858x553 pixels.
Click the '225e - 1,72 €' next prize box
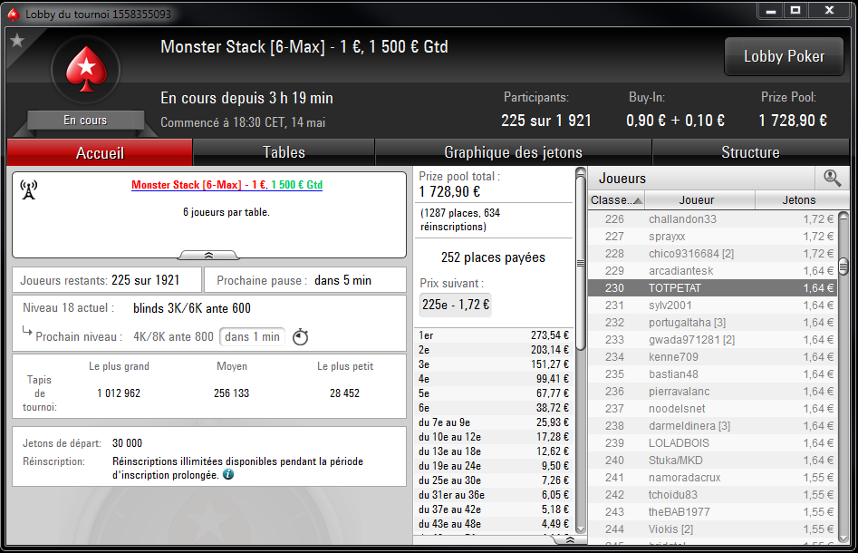[x=455, y=305]
